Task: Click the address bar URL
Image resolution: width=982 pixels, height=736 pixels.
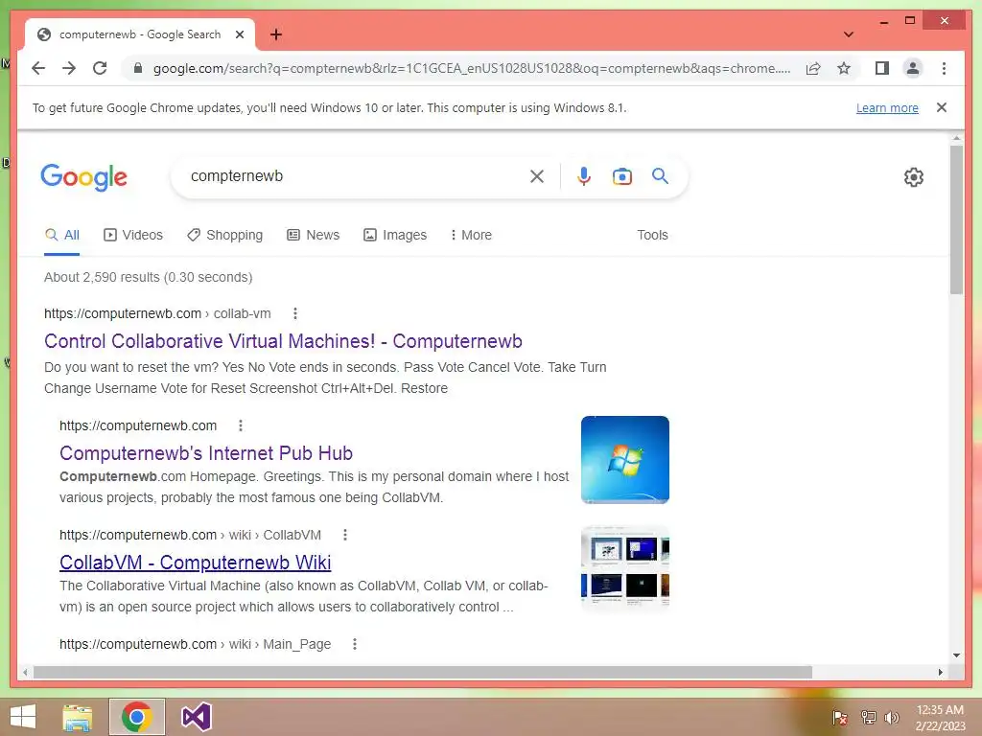Action: point(472,68)
